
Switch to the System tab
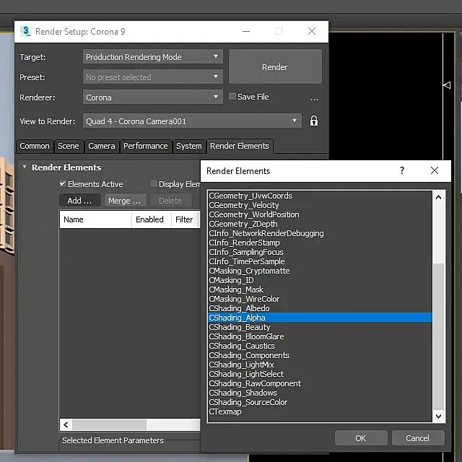coord(189,146)
